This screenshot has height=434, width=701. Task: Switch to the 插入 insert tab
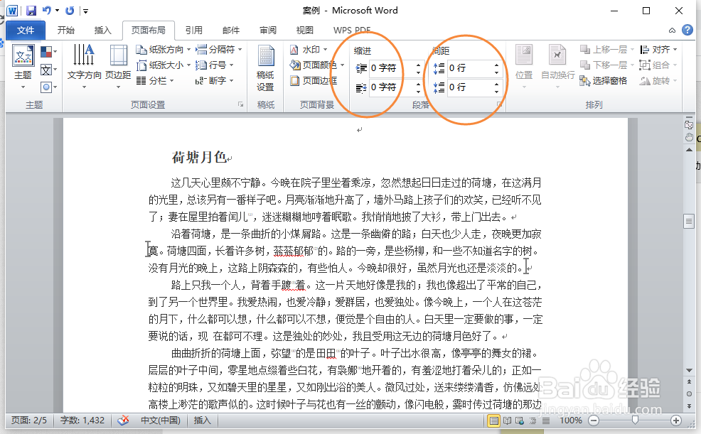point(102,31)
